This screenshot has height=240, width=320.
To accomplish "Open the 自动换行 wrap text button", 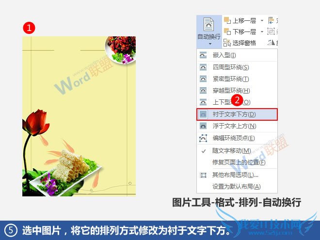I will [x=209, y=32].
